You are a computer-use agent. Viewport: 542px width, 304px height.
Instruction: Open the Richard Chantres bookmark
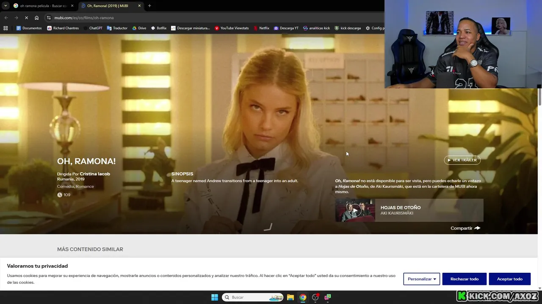pos(63,28)
